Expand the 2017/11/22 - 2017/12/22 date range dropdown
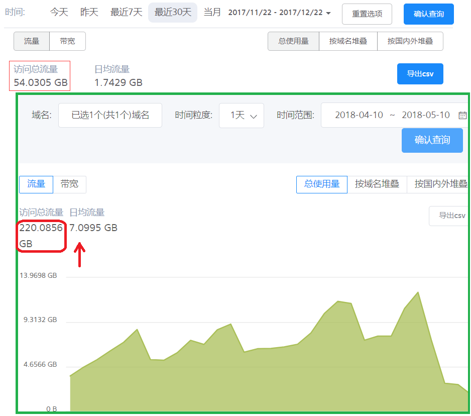Screen dimensions: 471x416 [279, 13]
